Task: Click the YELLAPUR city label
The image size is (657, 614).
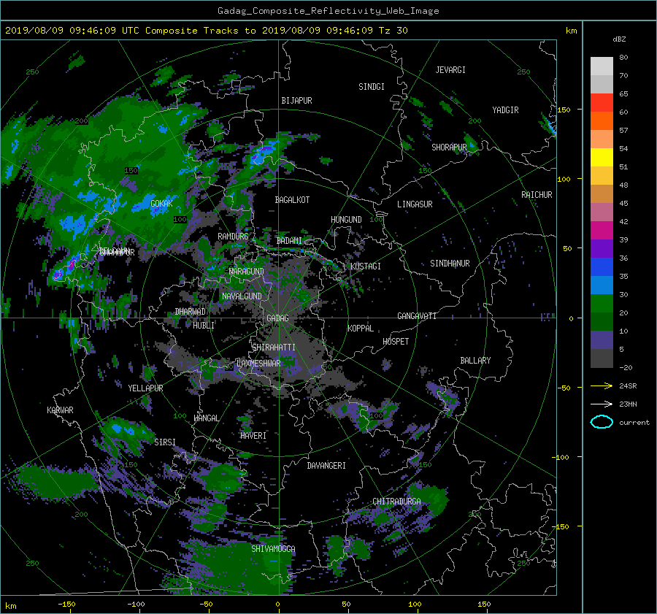Action: (x=145, y=388)
